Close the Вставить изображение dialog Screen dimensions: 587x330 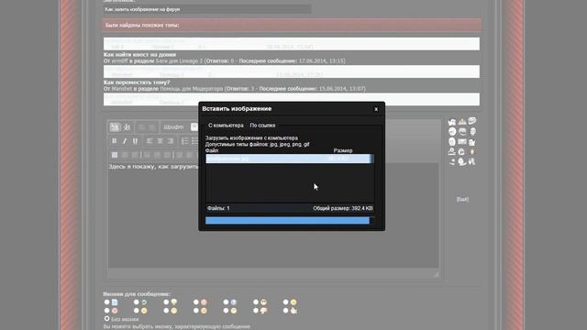pos(376,109)
